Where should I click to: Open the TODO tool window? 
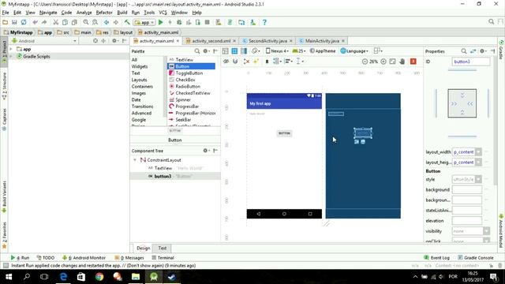[x=46, y=258]
